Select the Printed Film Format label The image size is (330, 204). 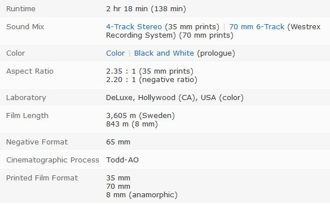(42, 178)
